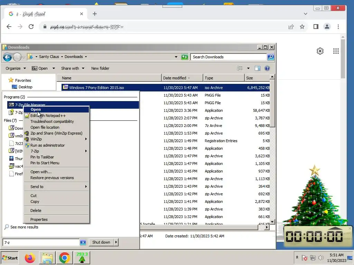
Task: Go back in the Chrome browser
Action: [9, 27]
